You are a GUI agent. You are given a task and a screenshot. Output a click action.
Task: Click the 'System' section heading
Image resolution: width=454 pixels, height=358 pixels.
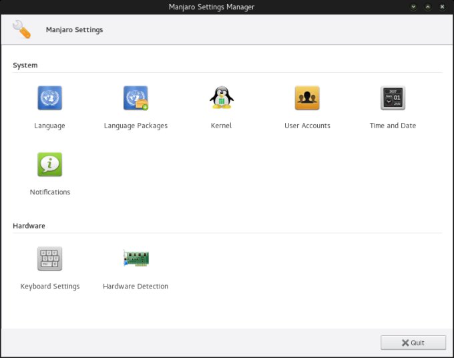coord(25,65)
